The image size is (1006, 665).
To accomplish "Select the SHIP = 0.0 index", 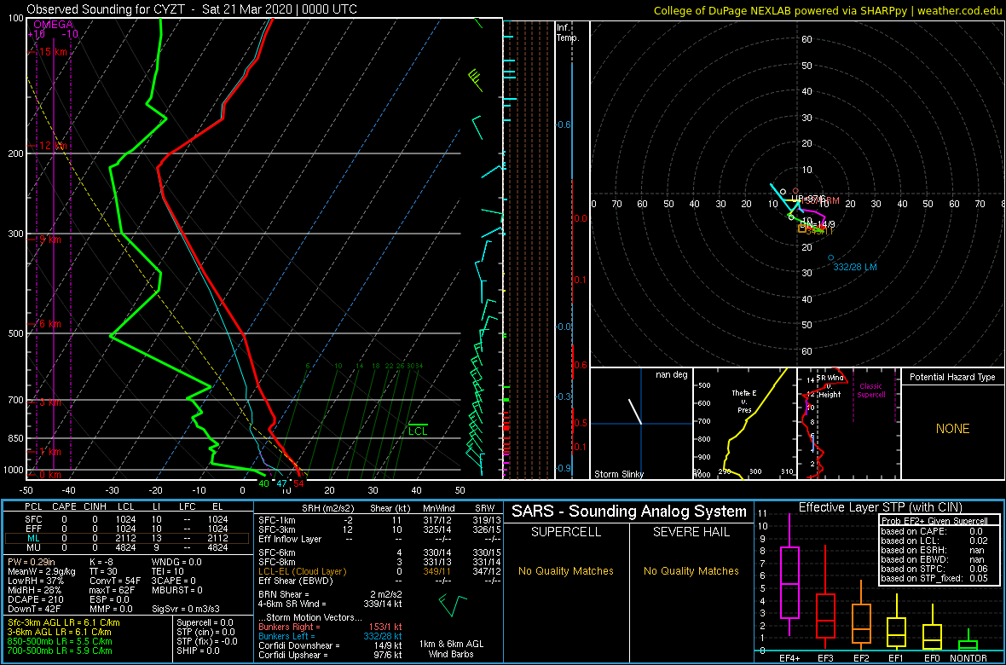I will click(x=197, y=650).
